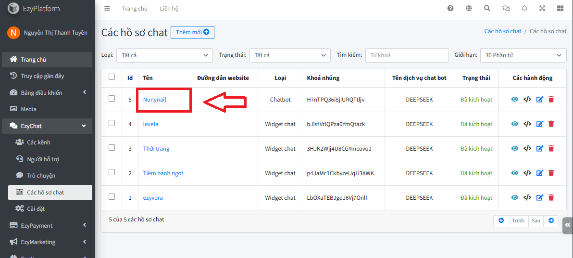Open the notifications bell icon

click(524, 8)
